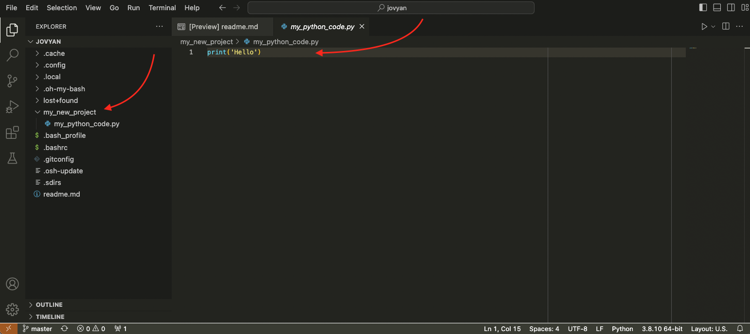
Task: Expand the .local folder
Action: pyautogui.click(x=99, y=77)
